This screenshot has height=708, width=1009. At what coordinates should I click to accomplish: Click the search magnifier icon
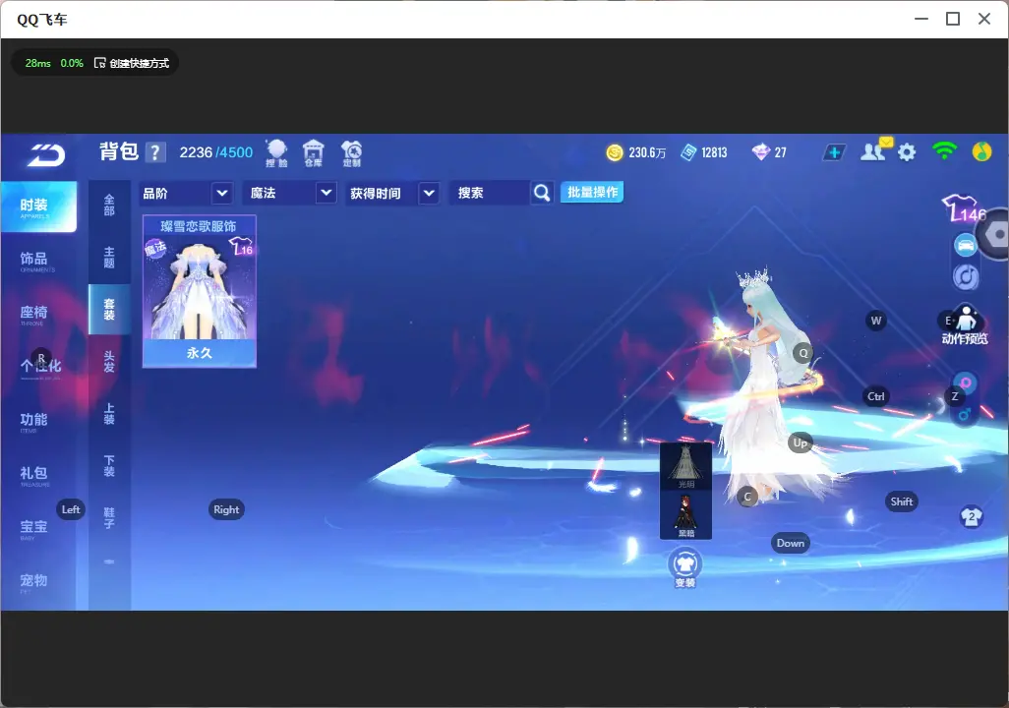pyautogui.click(x=542, y=193)
